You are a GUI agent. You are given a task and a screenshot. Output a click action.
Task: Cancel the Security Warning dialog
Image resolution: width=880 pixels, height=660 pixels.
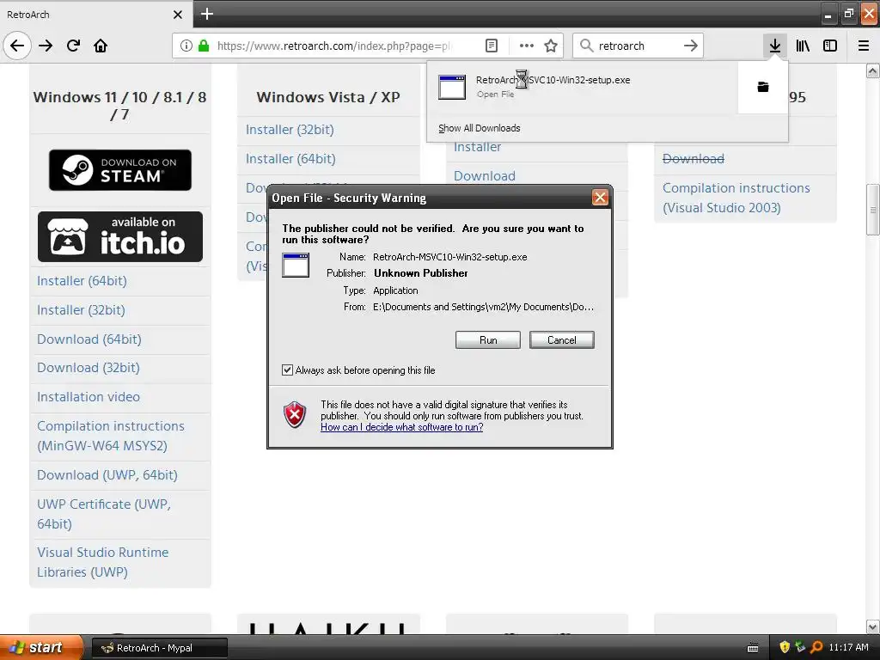click(x=561, y=340)
